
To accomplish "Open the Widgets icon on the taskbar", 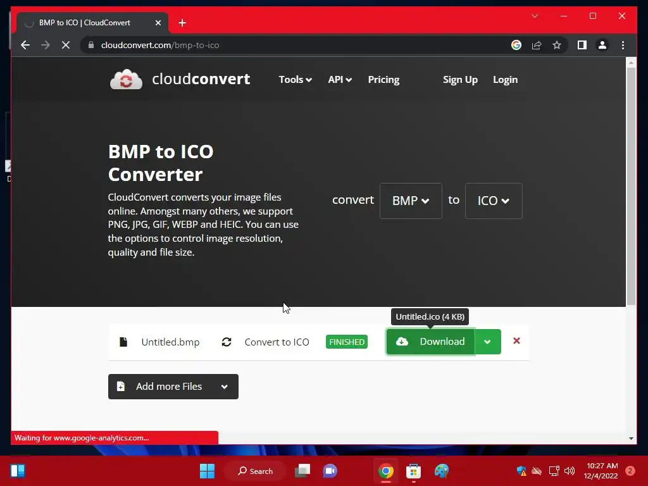I will (18, 471).
